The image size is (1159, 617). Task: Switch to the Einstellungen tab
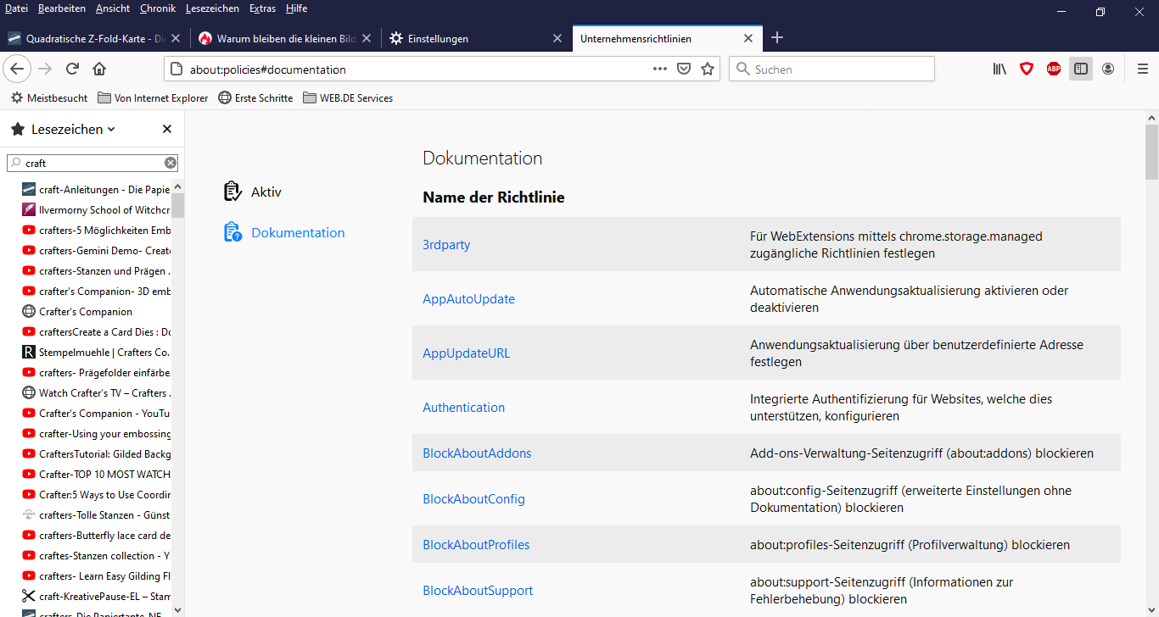(x=437, y=39)
